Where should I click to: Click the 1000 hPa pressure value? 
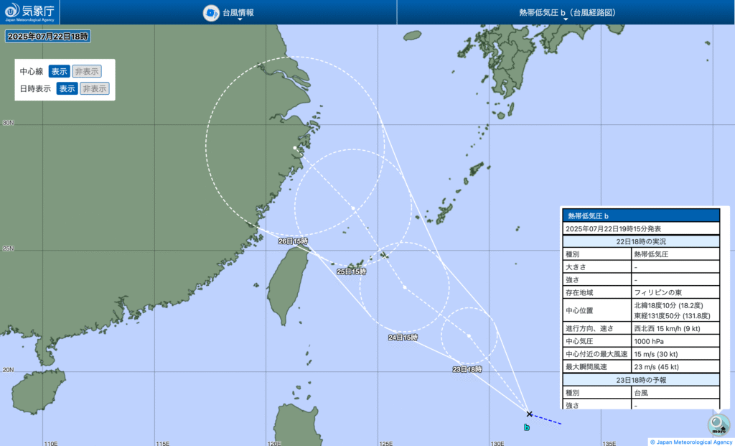coord(649,341)
